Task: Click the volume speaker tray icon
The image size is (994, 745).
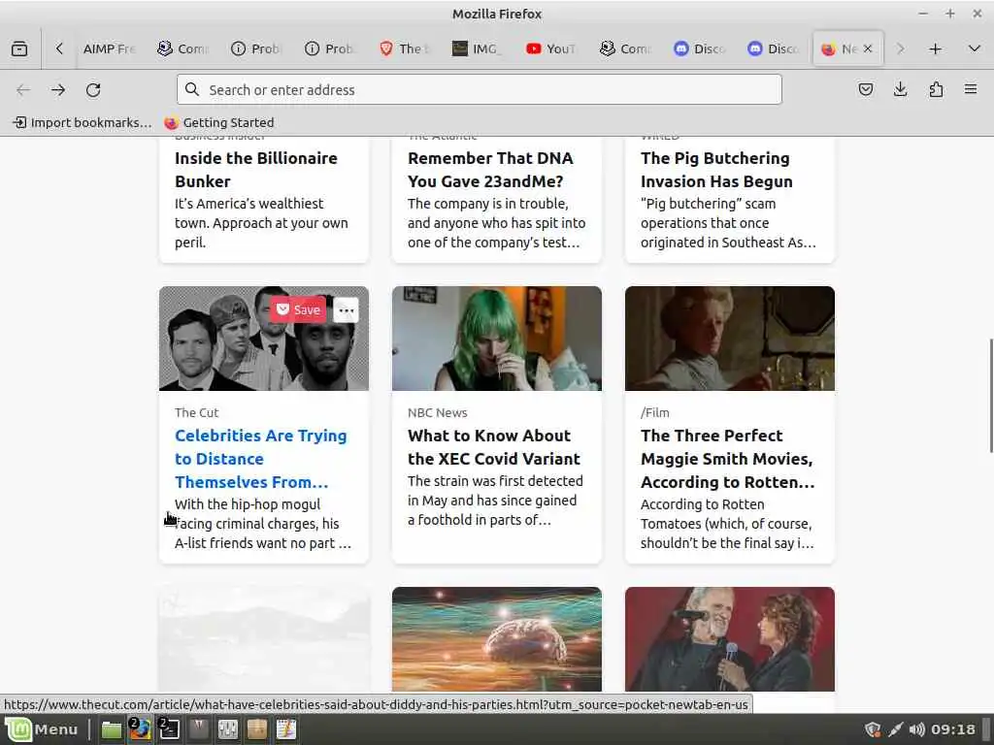Action: coord(916,729)
